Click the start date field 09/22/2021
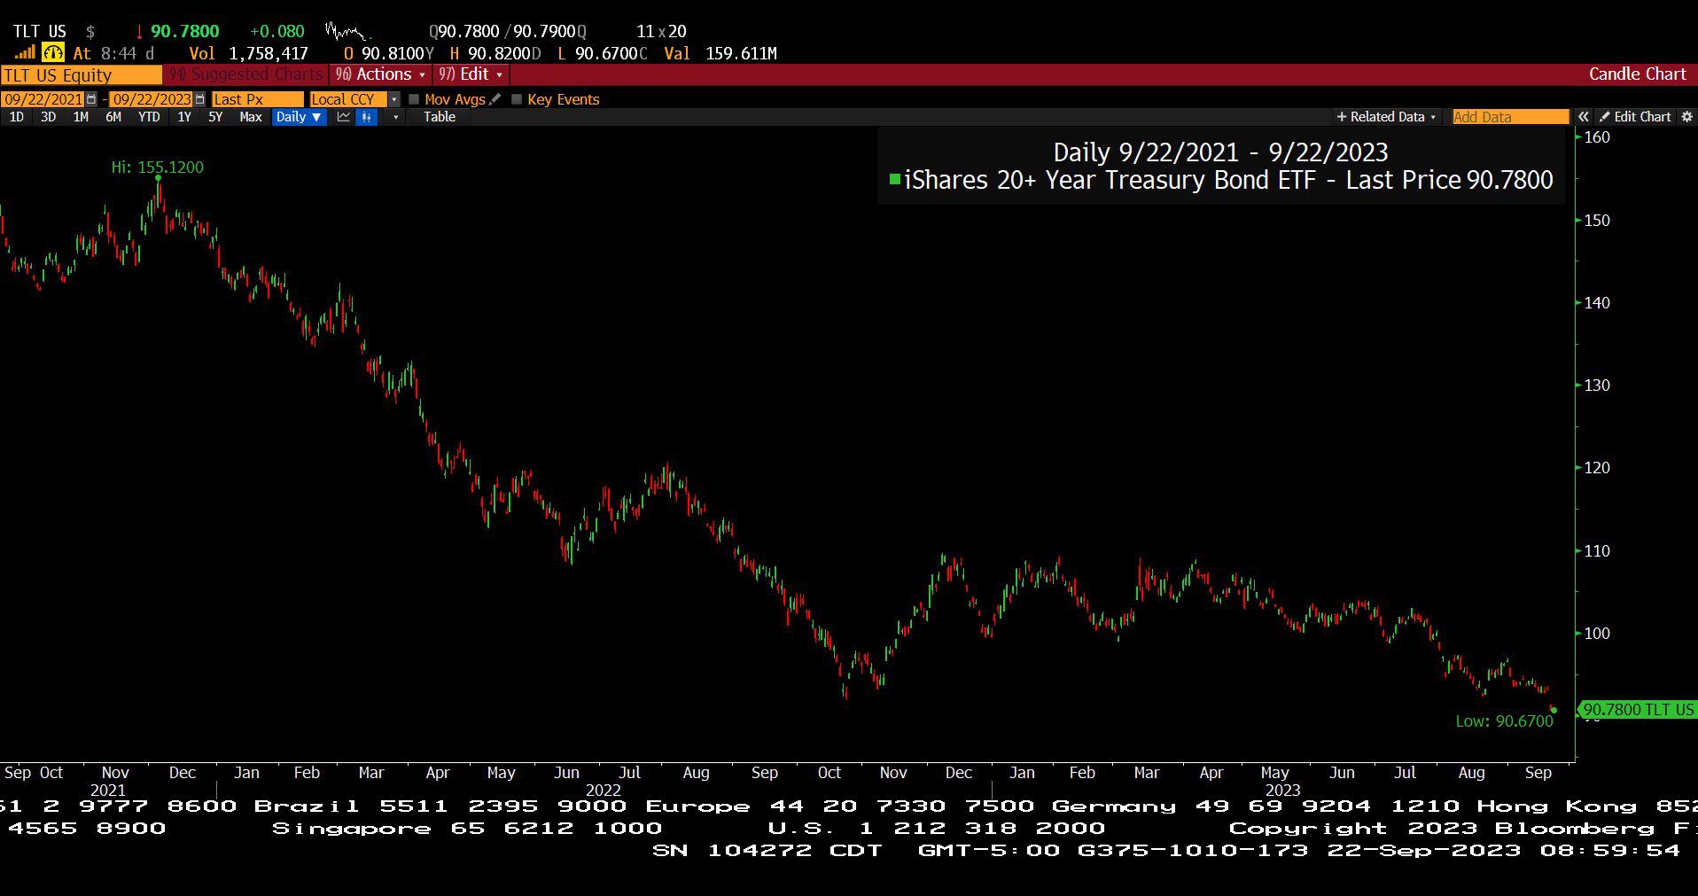Image resolution: width=1698 pixels, height=896 pixels. [x=43, y=99]
